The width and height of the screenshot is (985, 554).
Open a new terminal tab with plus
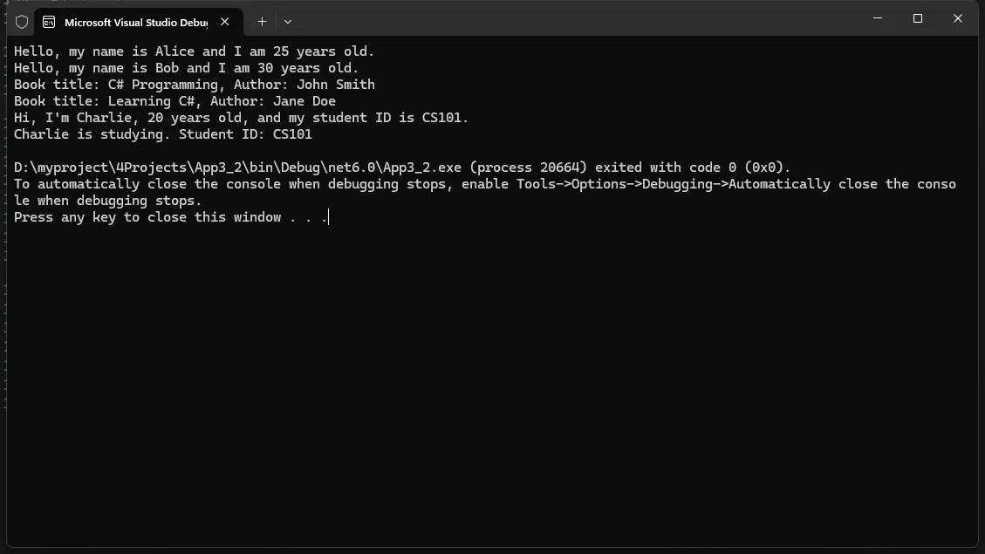(x=262, y=21)
